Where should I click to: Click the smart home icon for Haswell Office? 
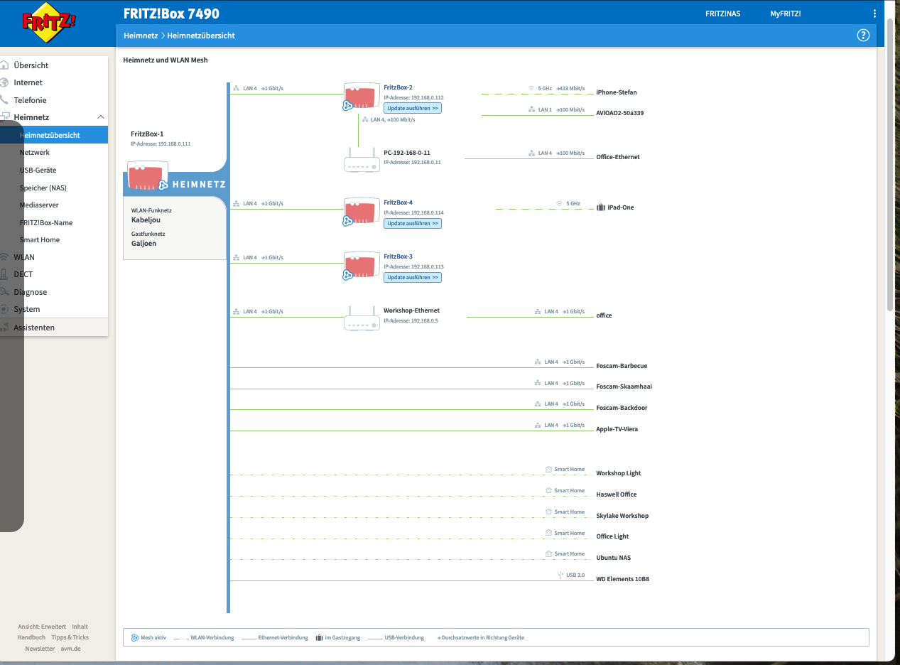tap(548, 491)
